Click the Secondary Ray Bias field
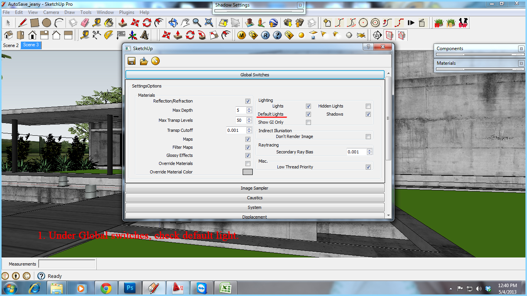This screenshot has width=527, height=296. coord(356,152)
